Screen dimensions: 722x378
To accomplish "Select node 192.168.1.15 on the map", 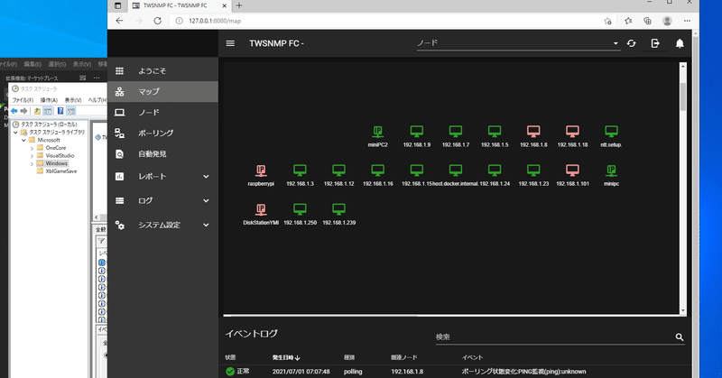I will coord(417,171).
